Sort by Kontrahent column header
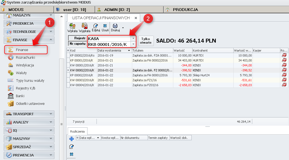Screen dimensions: 289x160 (x=213, y=50)
